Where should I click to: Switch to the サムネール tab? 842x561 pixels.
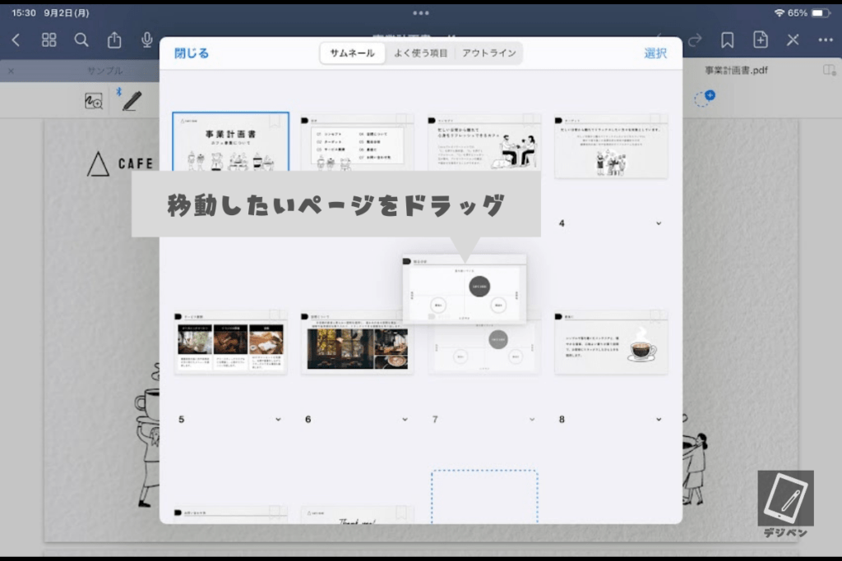click(352, 53)
